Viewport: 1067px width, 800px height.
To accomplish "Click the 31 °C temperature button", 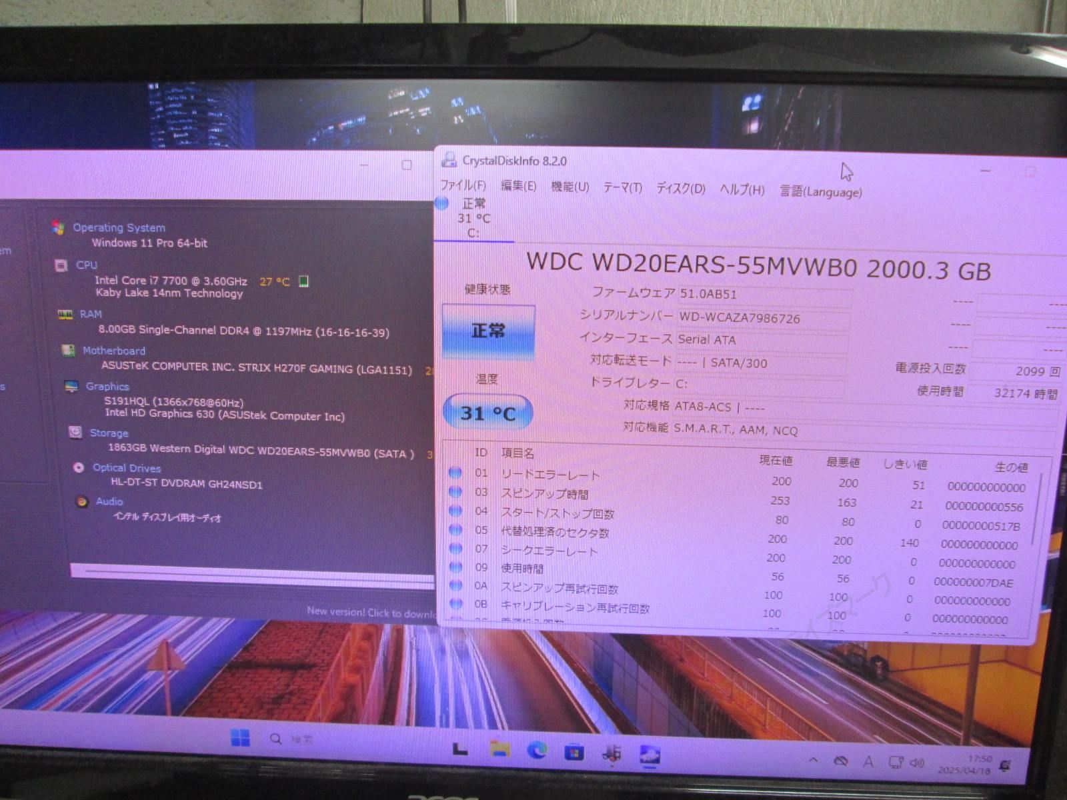I will click(488, 413).
